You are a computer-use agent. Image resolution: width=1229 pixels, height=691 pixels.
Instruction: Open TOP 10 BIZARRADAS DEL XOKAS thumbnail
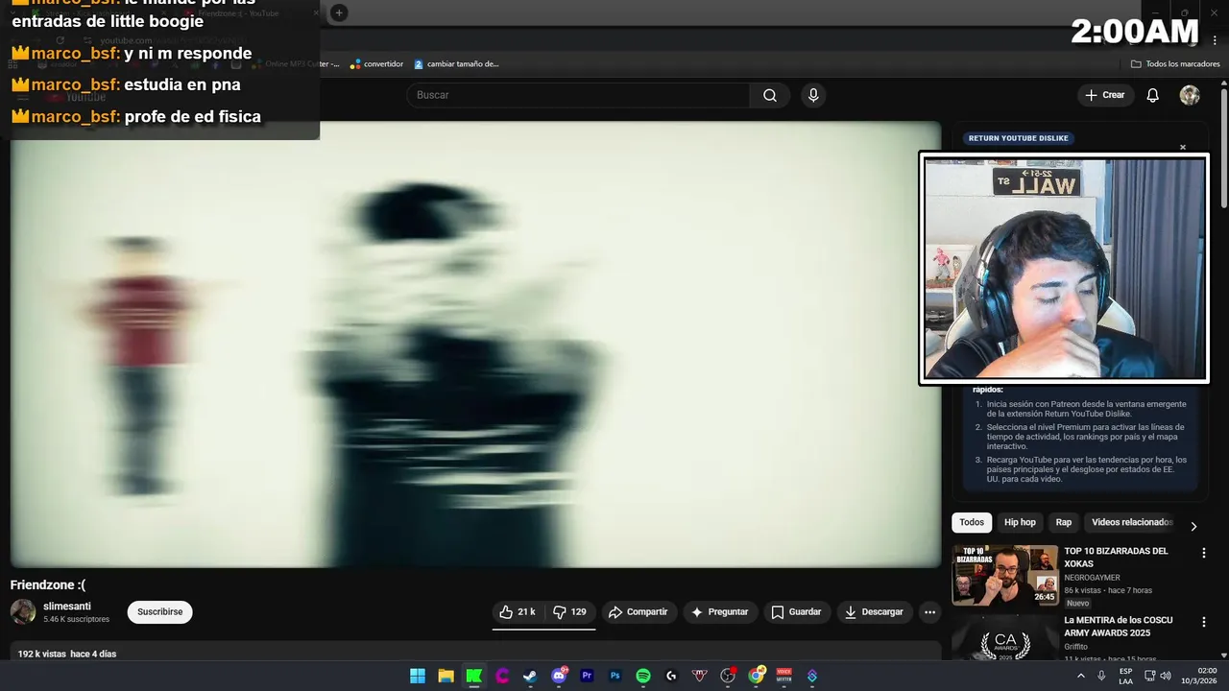[x=1005, y=576]
